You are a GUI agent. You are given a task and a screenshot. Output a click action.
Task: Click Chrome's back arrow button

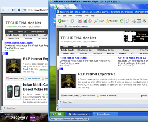(3, 10)
